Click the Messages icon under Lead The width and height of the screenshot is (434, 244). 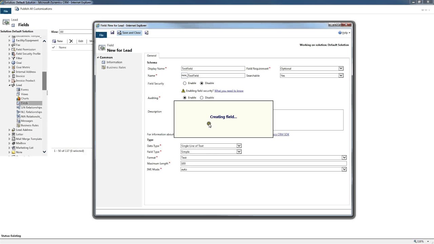click(x=18, y=121)
